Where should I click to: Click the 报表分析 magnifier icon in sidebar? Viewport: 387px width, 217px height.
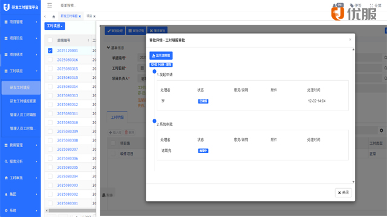click(x=6, y=162)
